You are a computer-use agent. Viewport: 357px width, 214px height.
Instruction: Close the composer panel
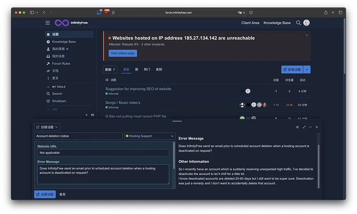(x=317, y=127)
